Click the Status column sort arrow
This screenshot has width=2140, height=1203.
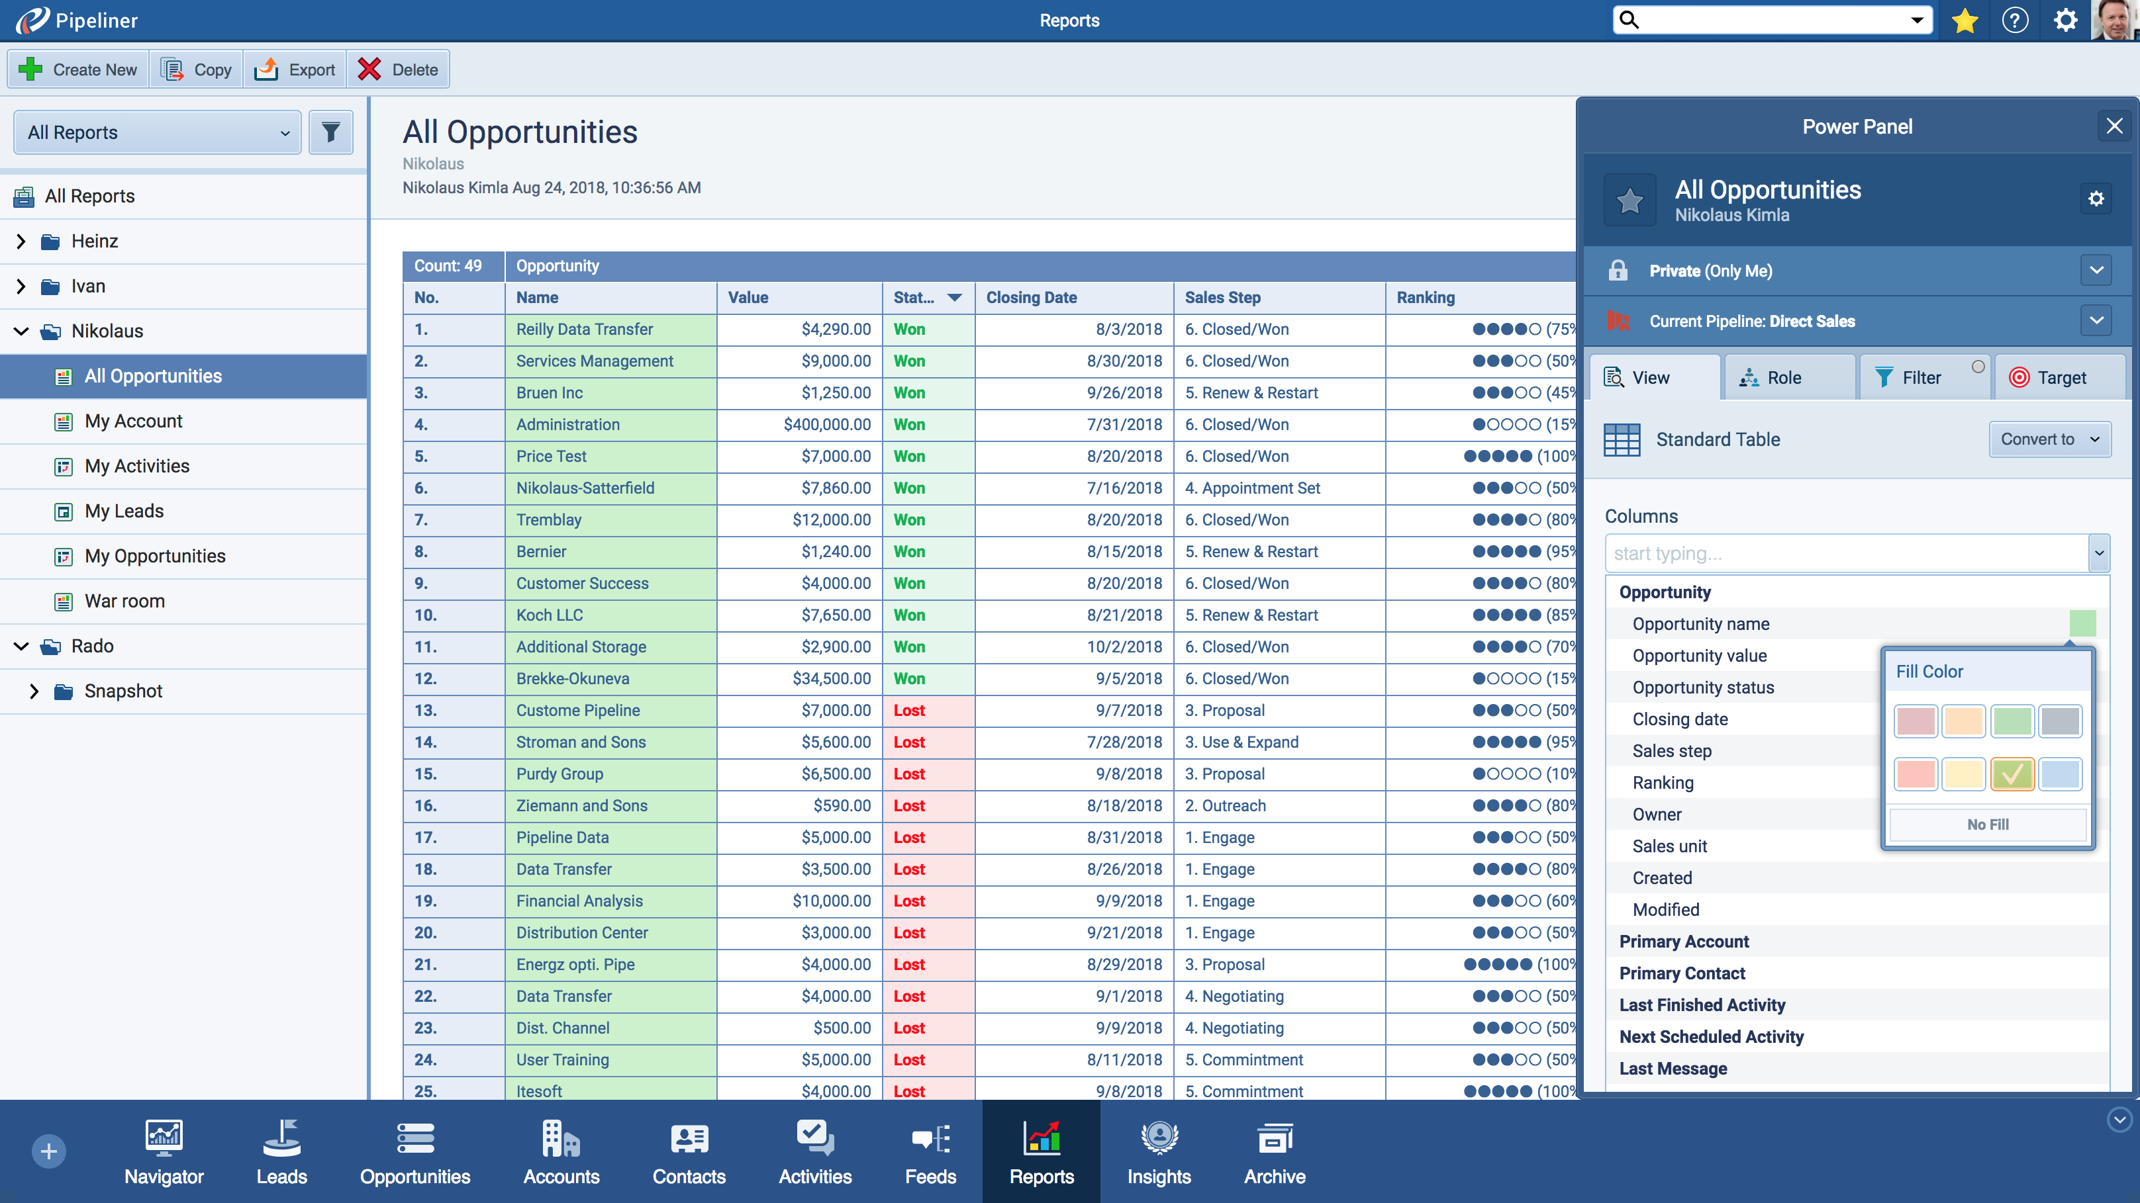[955, 297]
